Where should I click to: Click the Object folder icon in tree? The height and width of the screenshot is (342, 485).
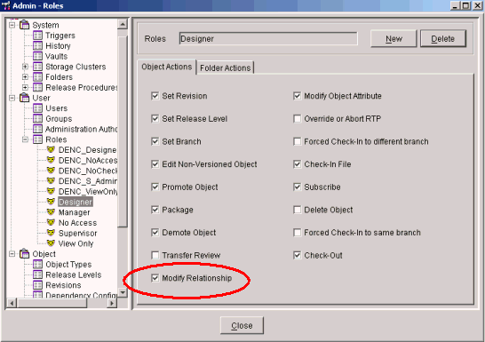point(25,254)
